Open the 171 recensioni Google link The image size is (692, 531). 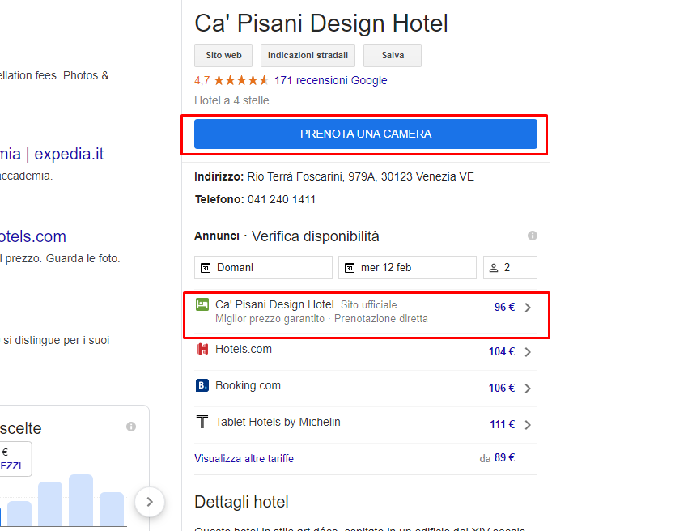pyautogui.click(x=330, y=80)
